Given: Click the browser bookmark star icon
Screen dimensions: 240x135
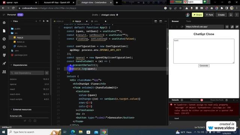Looking at the screenshot, I should click(180, 8).
